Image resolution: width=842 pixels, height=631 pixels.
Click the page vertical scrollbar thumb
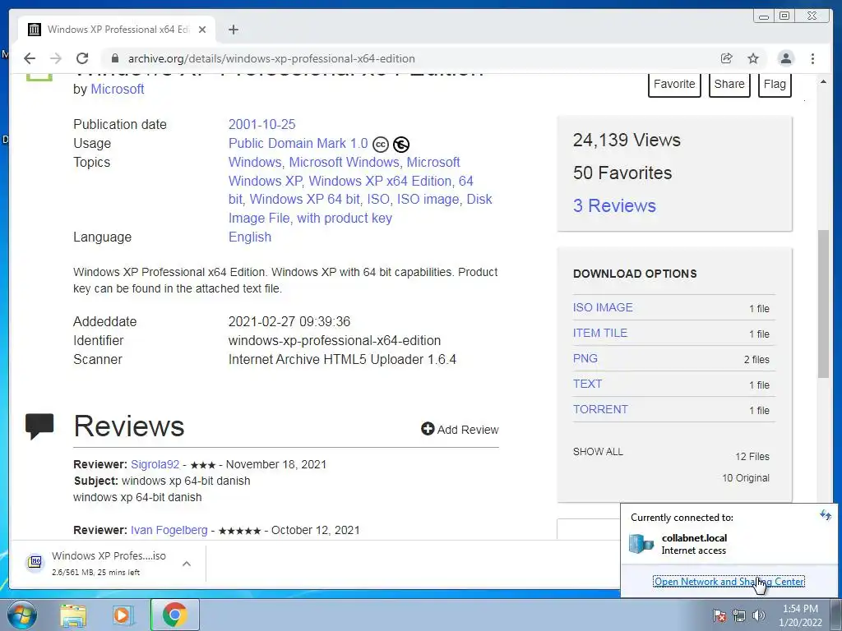823,303
